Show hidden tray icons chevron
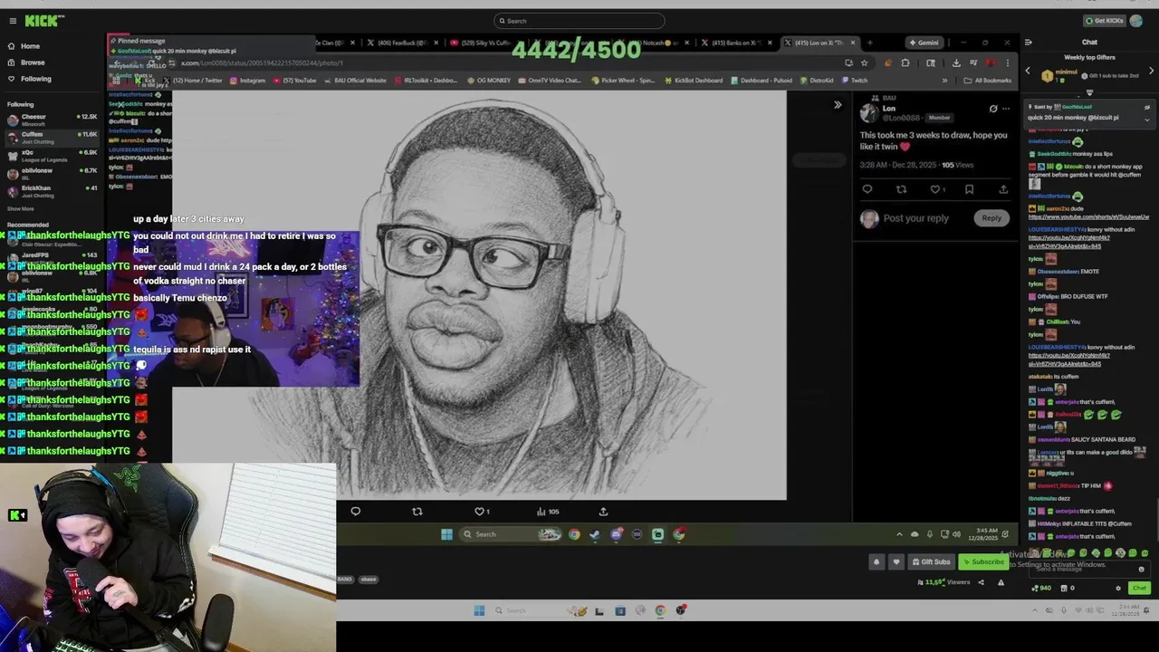 (899, 534)
